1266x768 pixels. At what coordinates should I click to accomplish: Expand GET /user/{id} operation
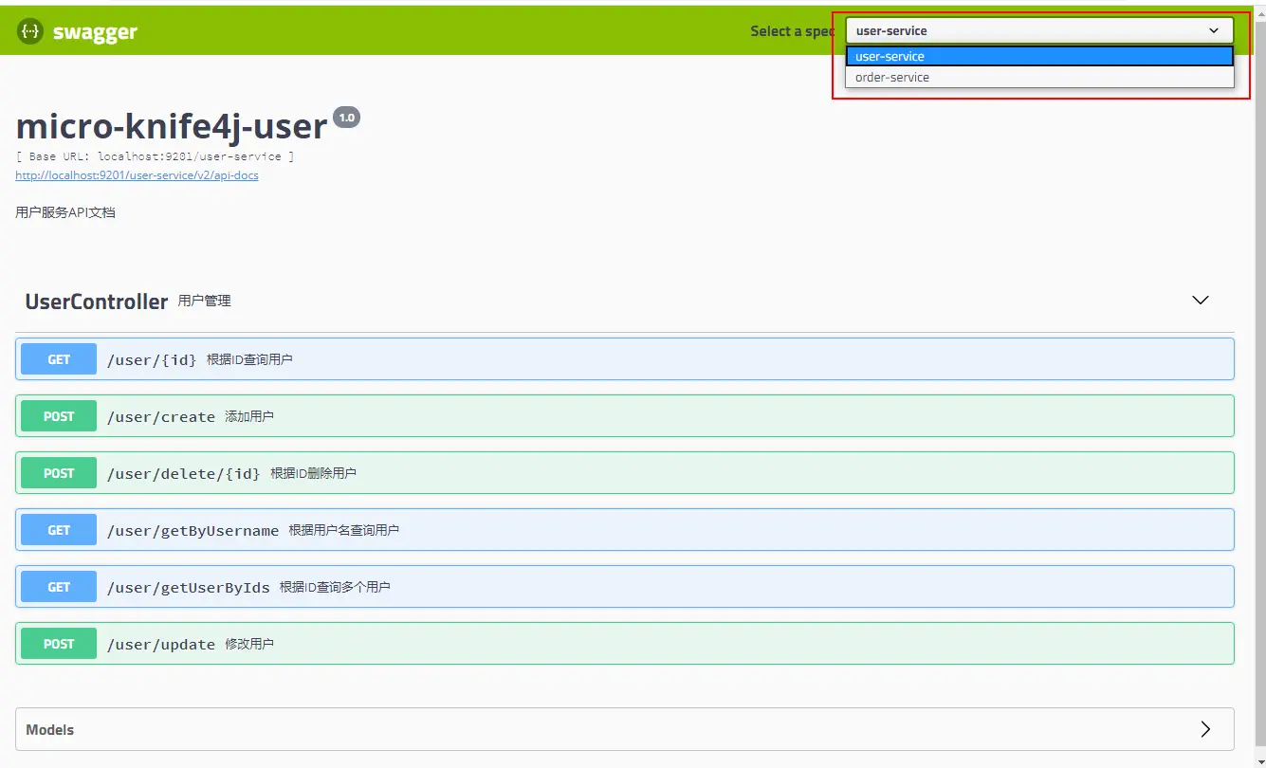point(625,359)
